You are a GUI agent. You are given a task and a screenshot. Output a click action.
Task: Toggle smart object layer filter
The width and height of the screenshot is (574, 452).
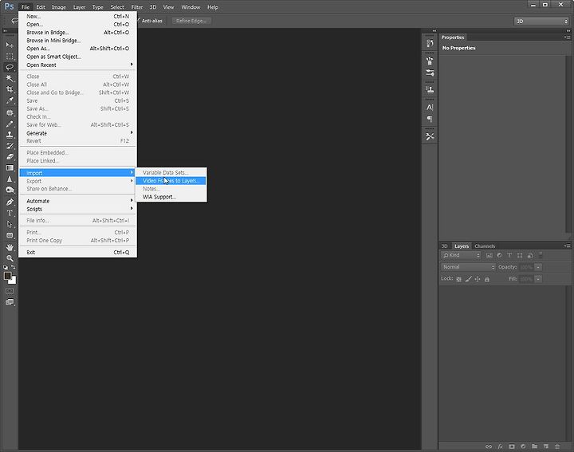[x=530, y=255]
